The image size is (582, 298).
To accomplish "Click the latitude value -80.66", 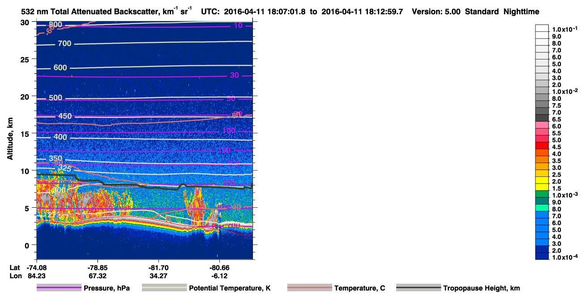I will click(x=219, y=267).
